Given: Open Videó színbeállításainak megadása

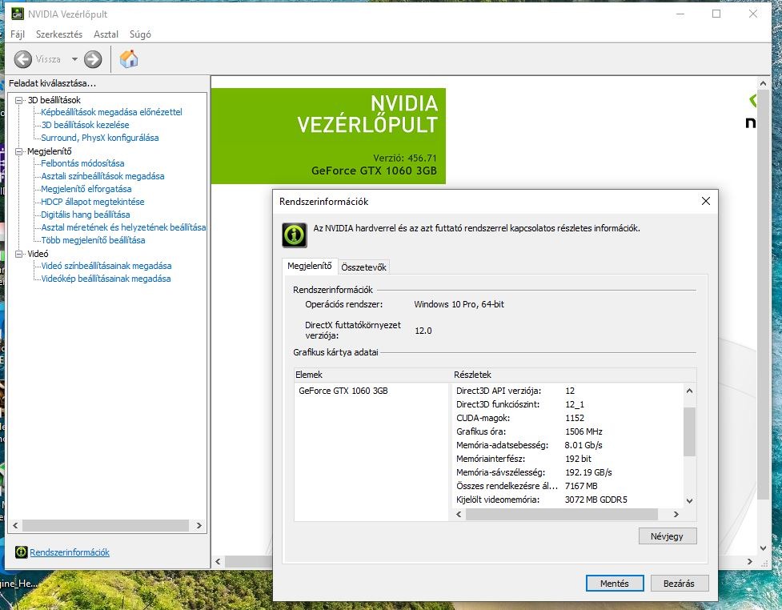Looking at the screenshot, I should [106, 266].
